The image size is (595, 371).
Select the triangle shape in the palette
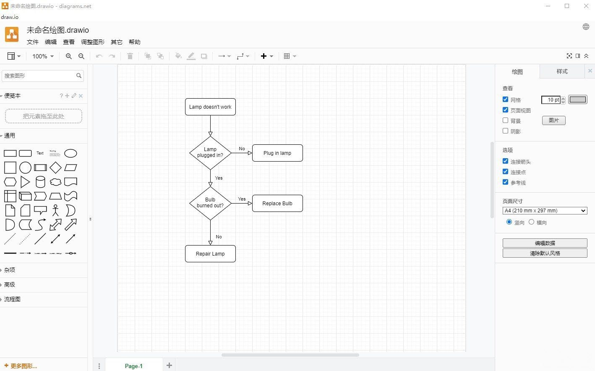(25, 182)
